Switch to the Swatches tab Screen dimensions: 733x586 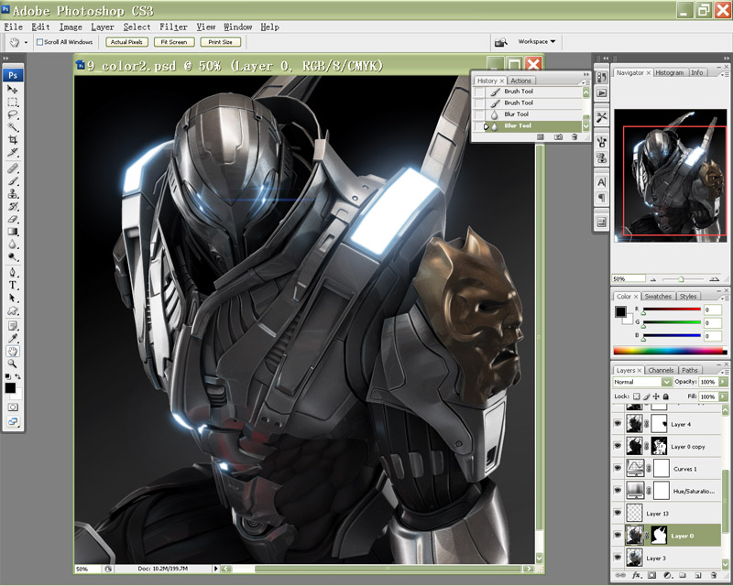click(x=658, y=297)
